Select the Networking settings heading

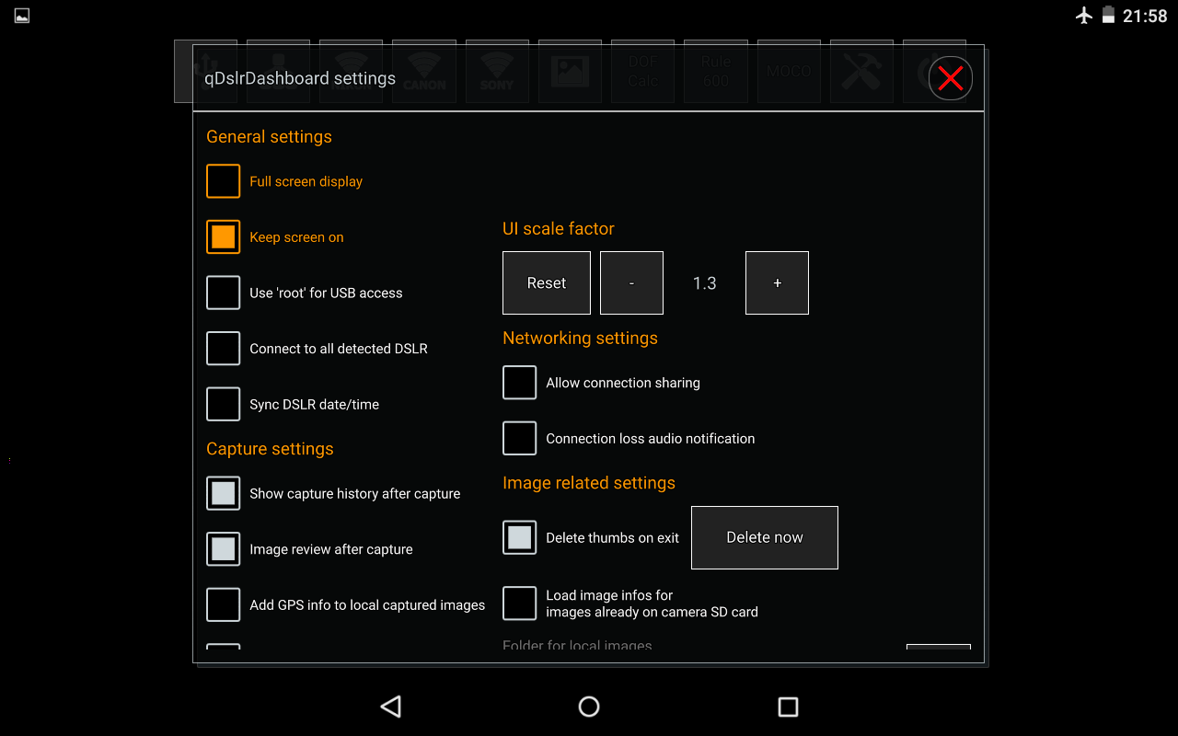(x=580, y=339)
